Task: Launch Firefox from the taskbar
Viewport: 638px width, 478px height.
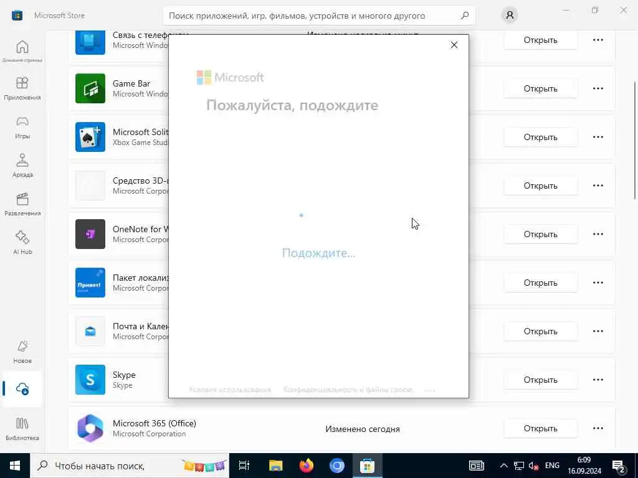Action: pos(307,466)
